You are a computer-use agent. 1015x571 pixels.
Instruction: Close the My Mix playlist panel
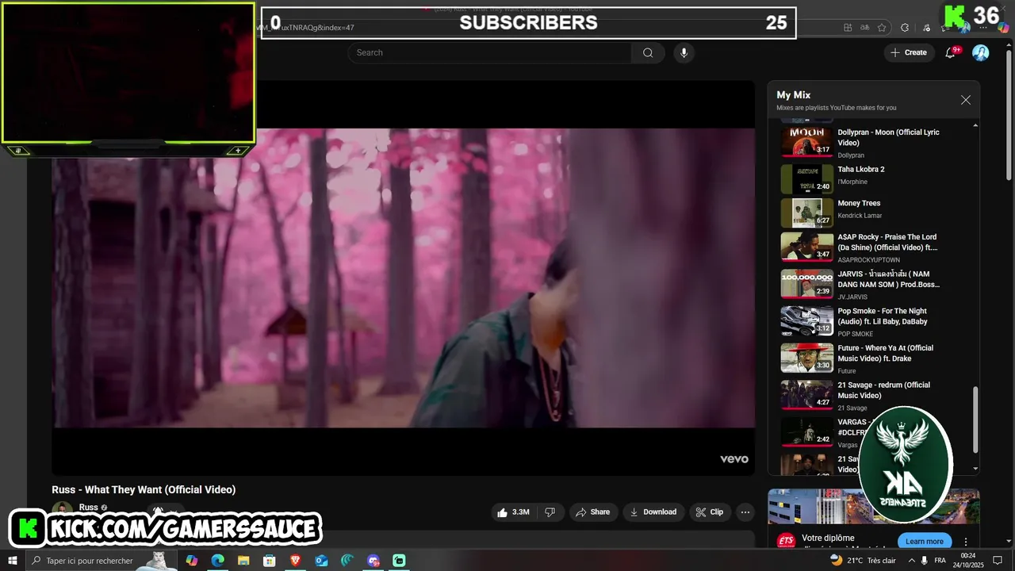[x=965, y=100]
